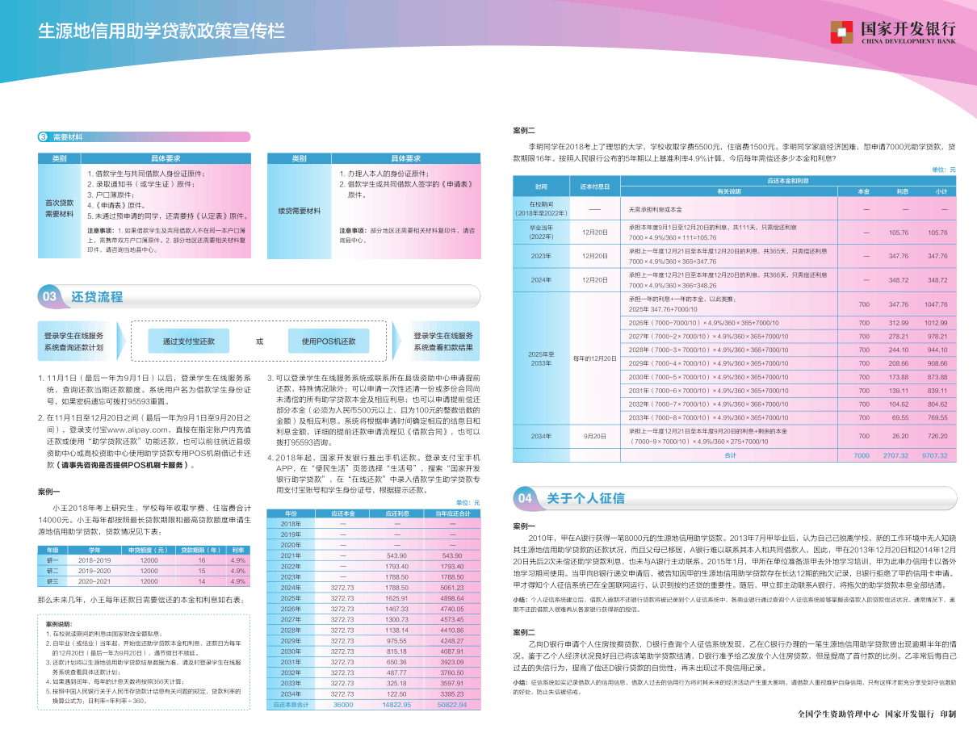Click the footer text 全国学生资助管理中心
The height and width of the screenshot is (729, 977).
point(837,714)
